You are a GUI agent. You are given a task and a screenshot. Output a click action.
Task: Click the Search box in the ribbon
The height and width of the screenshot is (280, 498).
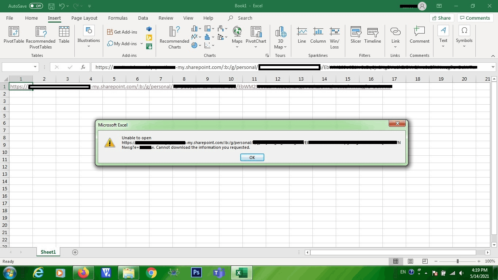coord(241,18)
